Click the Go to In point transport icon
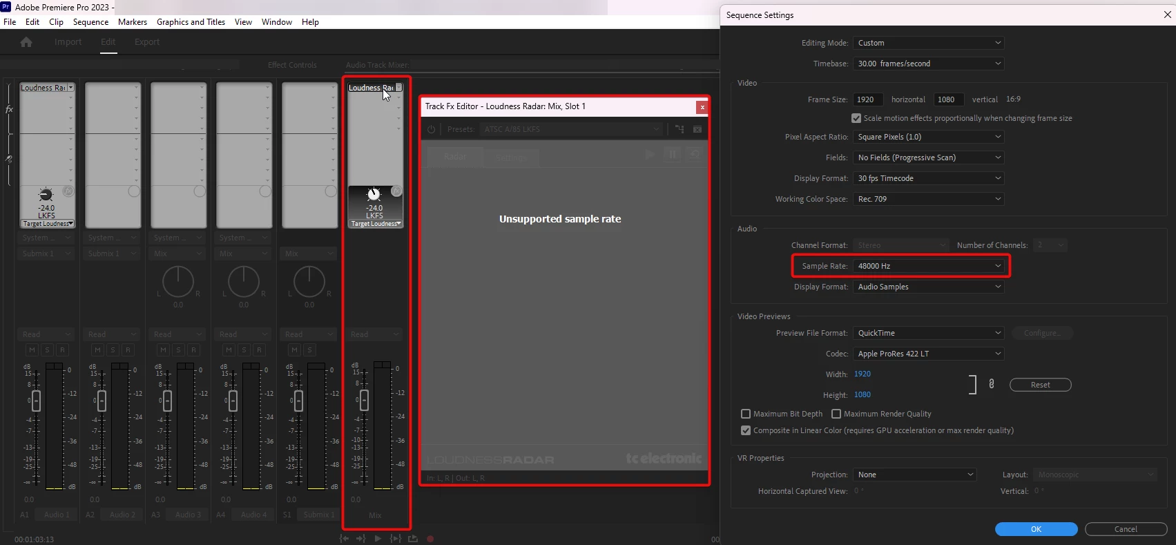Image resolution: width=1176 pixels, height=545 pixels. [x=344, y=539]
